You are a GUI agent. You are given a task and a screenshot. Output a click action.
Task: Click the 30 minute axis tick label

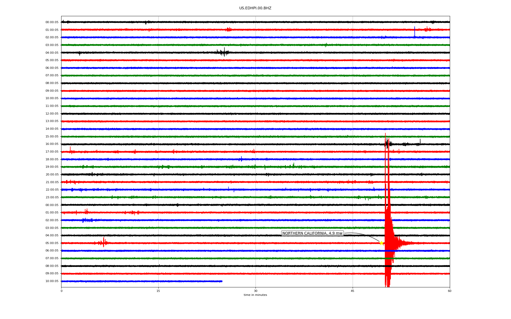coord(256,291)
